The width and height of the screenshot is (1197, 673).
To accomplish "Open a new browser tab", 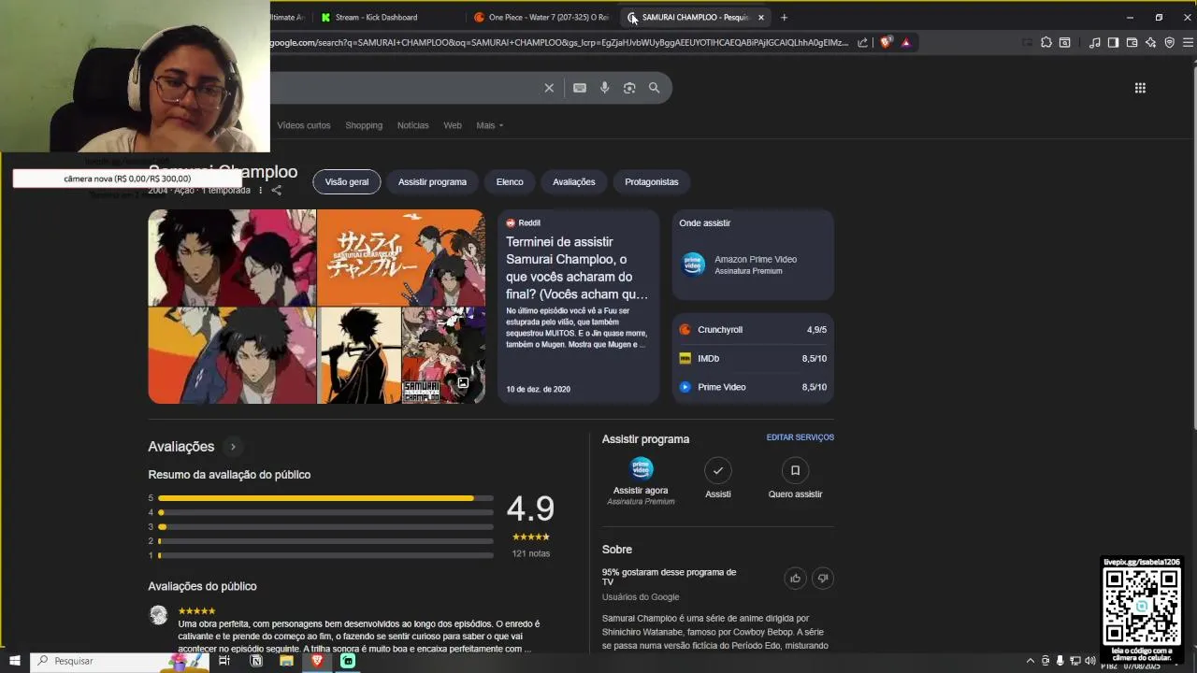I will pos(784,17).
